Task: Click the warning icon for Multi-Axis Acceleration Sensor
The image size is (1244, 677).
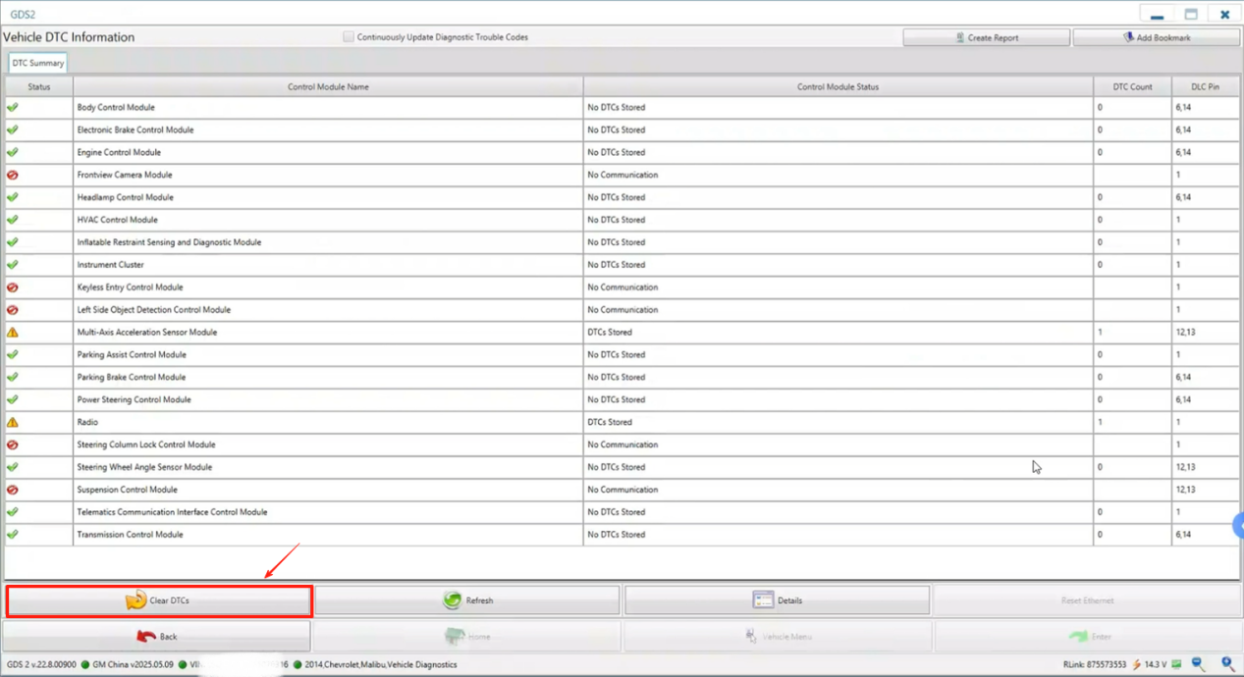Action: point(13,333)
